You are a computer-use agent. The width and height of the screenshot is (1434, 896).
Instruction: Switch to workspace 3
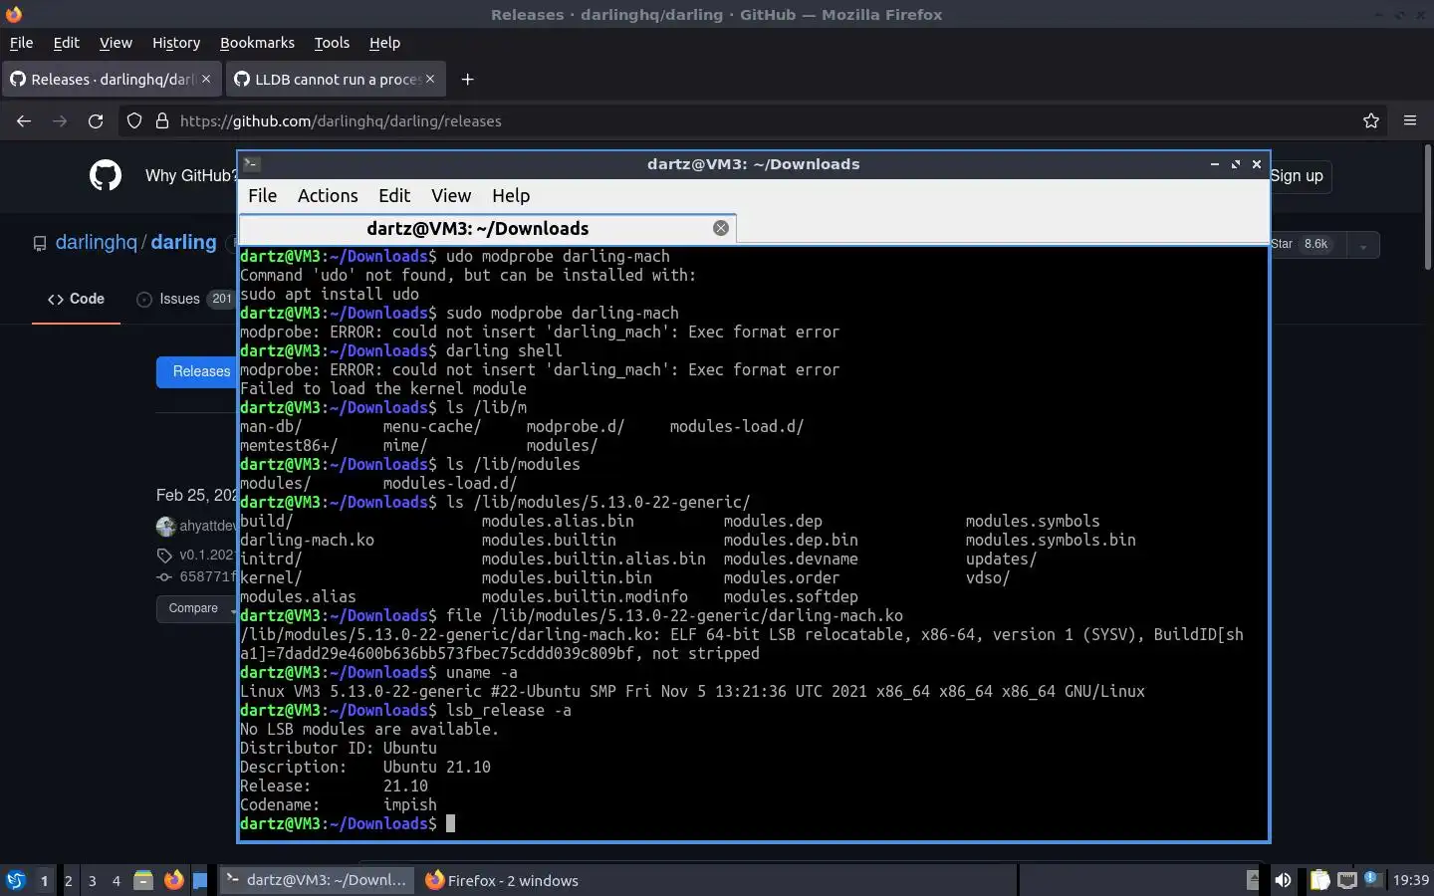93,880
